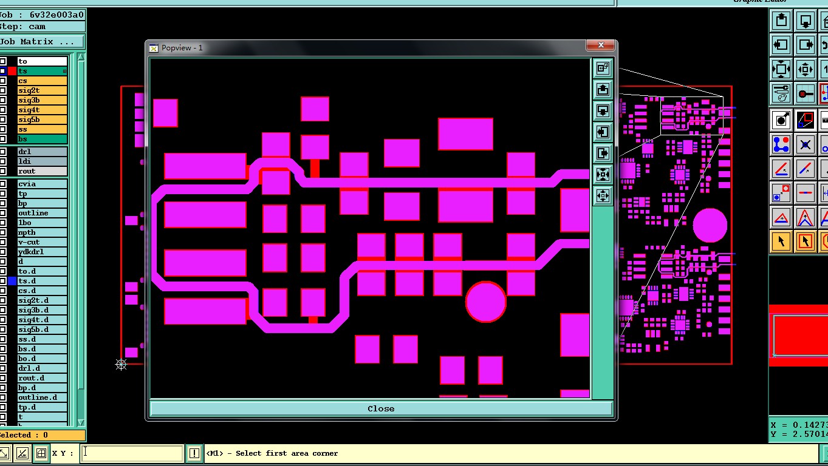The image size is (828, 466).
Task: Click the blue color swatch of layer ts.d
Action: click(x=12, y=281)
